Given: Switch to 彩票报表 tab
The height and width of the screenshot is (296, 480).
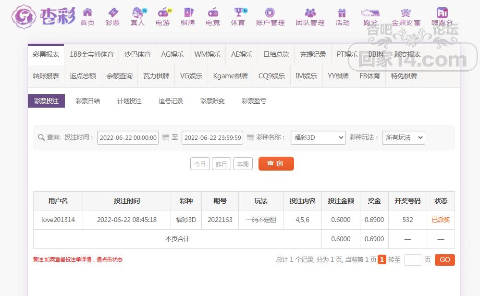Looking at the screenshot, I should 46,54.
